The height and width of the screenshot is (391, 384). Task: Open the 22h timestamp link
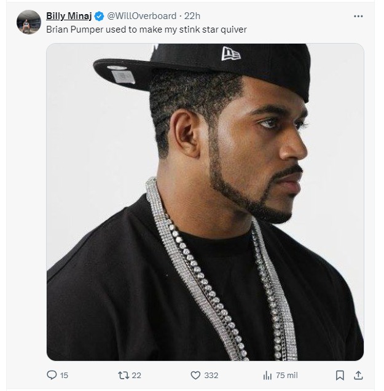(x=192, y=16)
